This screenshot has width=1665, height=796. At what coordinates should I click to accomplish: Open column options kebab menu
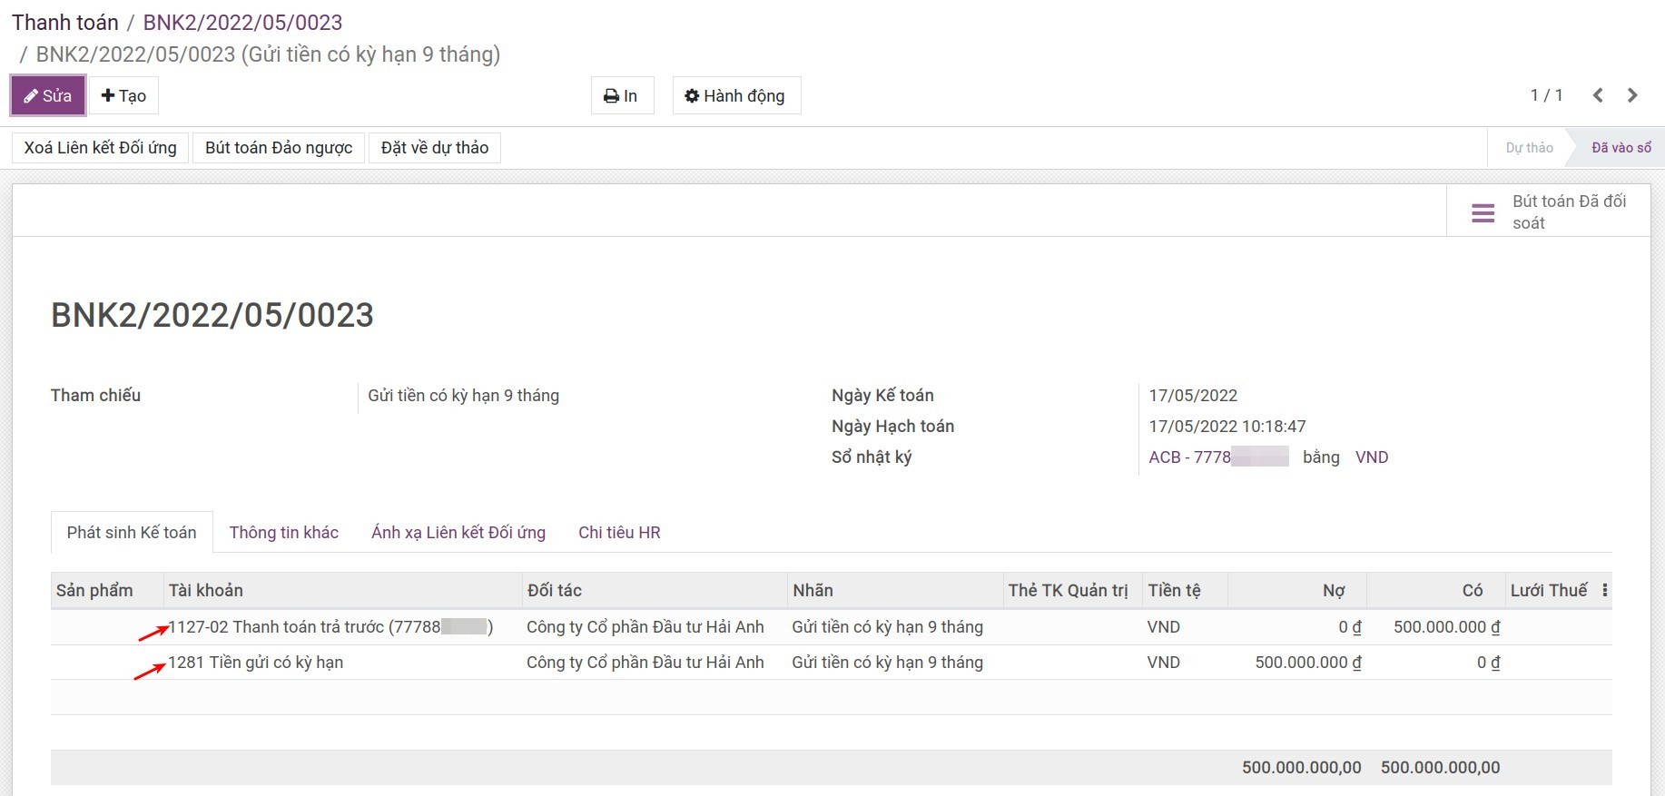(1605, 590)
